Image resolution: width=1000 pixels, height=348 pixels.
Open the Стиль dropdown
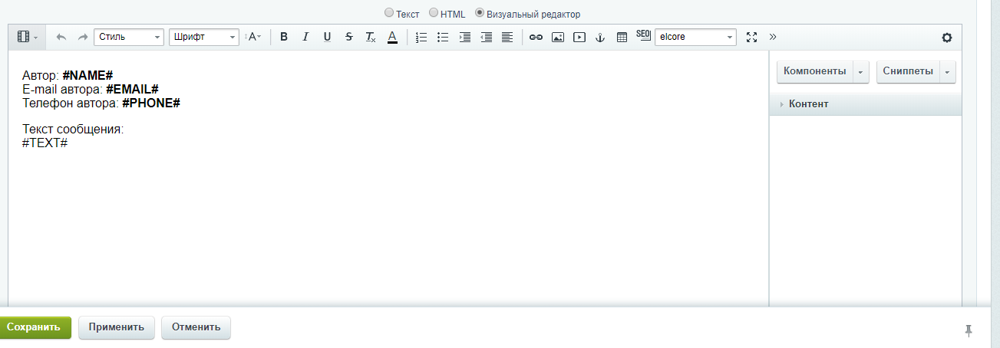129,37
